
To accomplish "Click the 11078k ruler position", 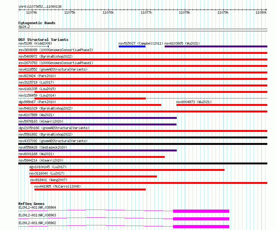I will pyautogui.click(x=185, y=12).
